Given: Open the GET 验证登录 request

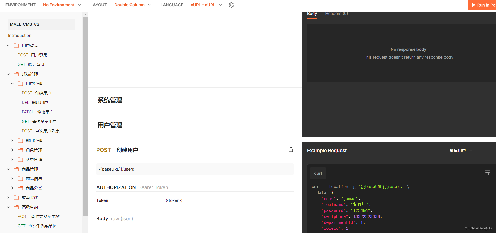Looking at the screenshot, I should pos(31,65).
